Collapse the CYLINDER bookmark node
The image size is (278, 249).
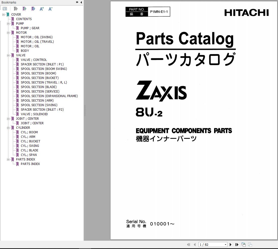pos(8,128)
